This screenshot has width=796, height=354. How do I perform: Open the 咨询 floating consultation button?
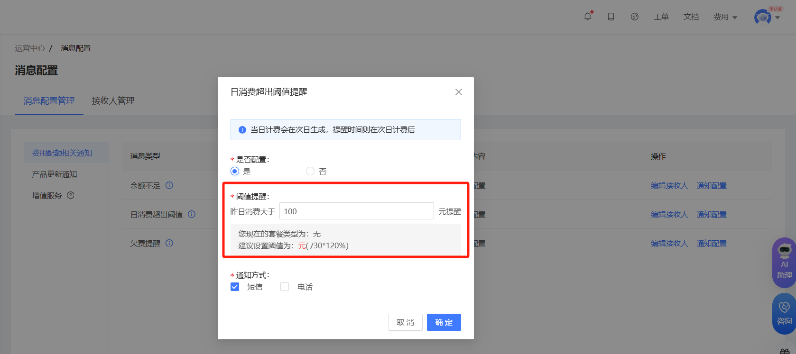[x=784, y=313]
